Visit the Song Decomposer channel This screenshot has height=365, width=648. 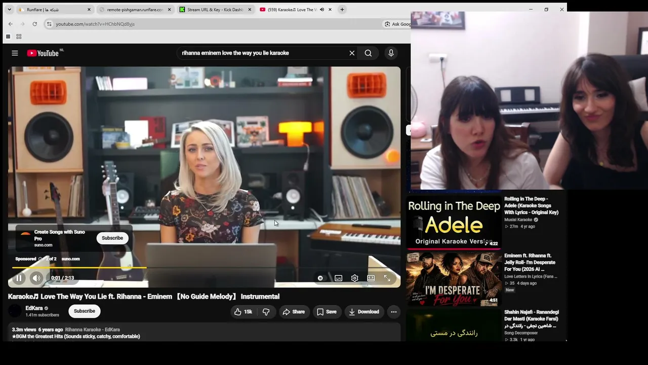coord(521,333)
